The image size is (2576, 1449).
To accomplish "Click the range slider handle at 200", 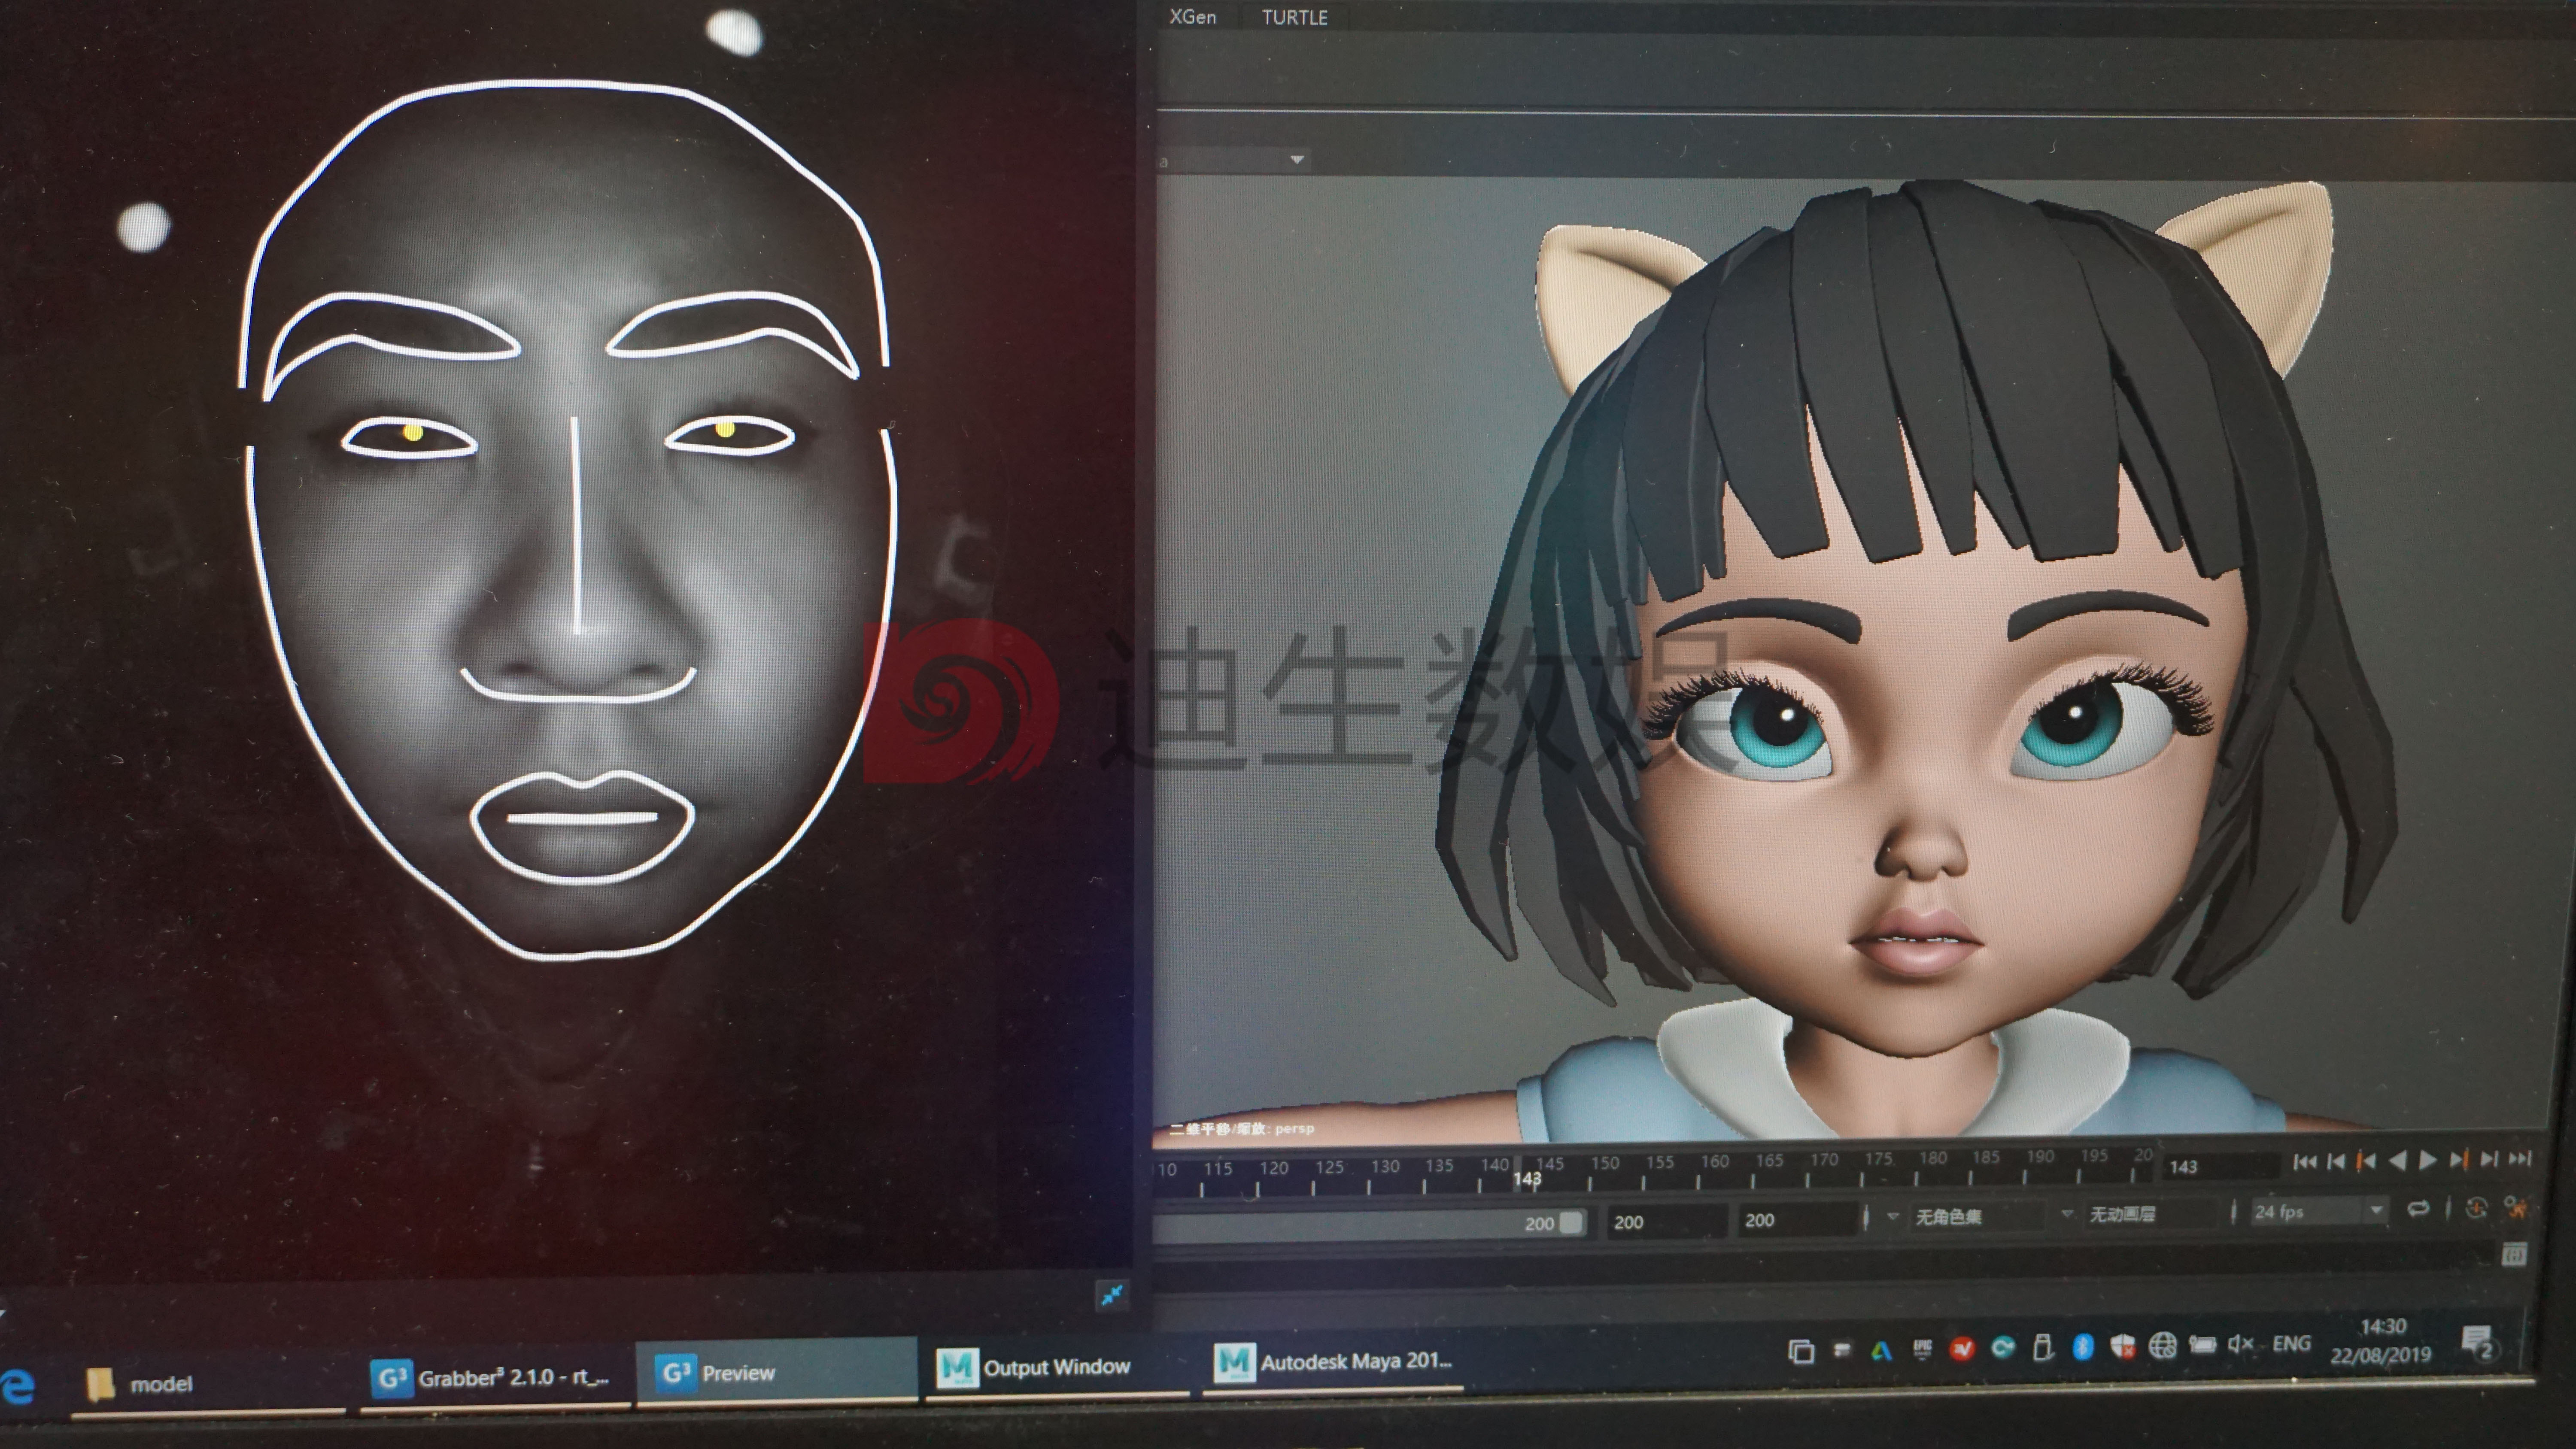I will (1570, 1222).
